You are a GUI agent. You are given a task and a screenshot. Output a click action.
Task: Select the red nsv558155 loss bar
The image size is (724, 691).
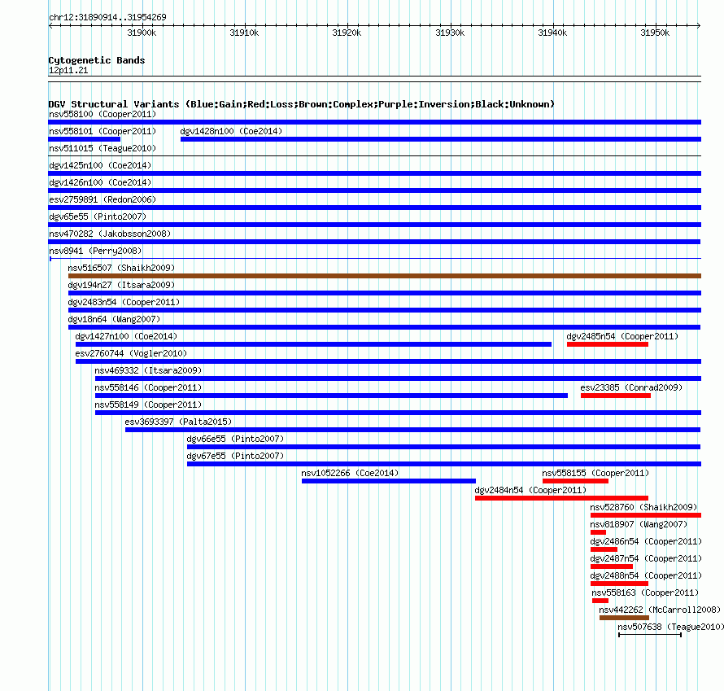point(575,481)
